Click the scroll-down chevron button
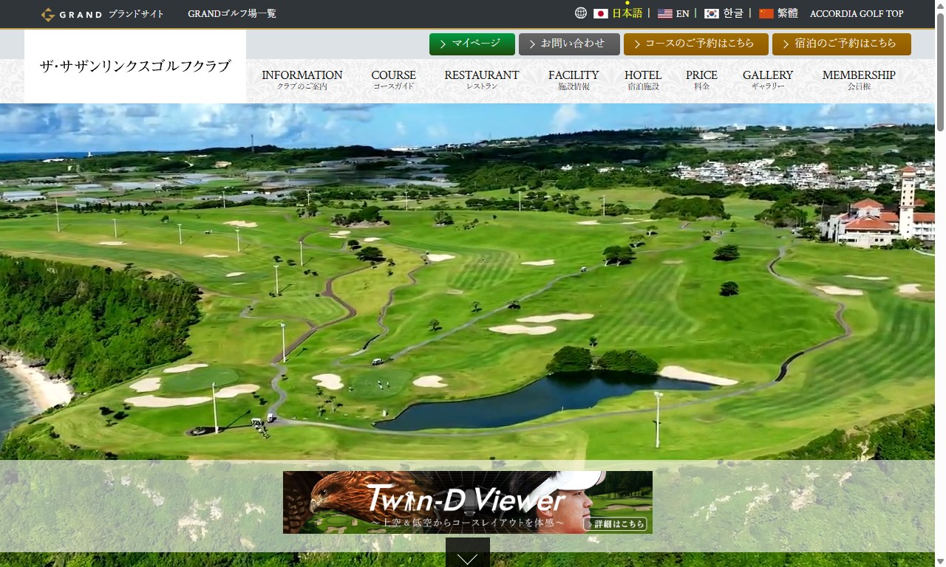 point(468,552)
